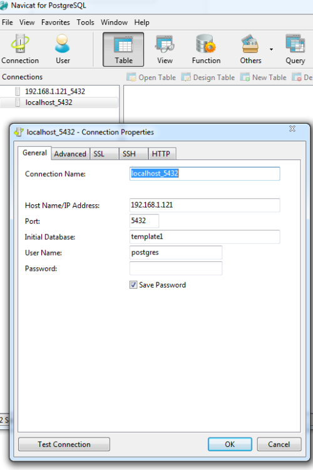Click the Cancel button
This screenshot has width=313, height=470.
(x=279, y=444)
